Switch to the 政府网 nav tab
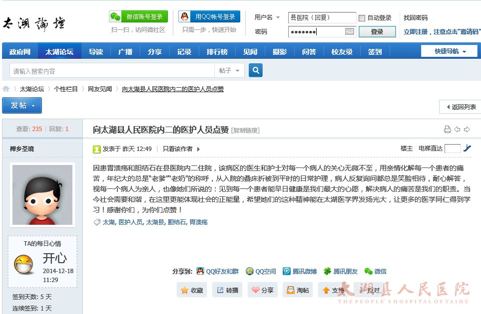This screenshot has height=314, width=481. coord(20,52)
